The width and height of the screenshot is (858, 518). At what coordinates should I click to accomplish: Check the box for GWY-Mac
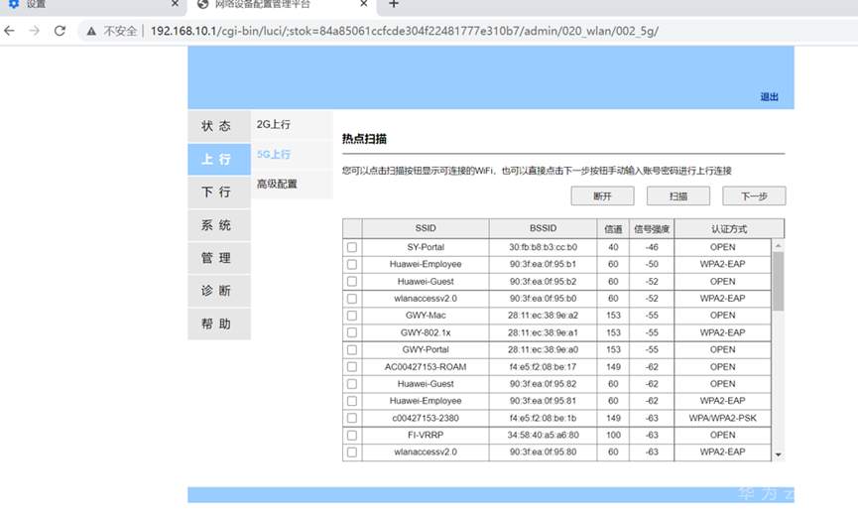click(352, 316)
